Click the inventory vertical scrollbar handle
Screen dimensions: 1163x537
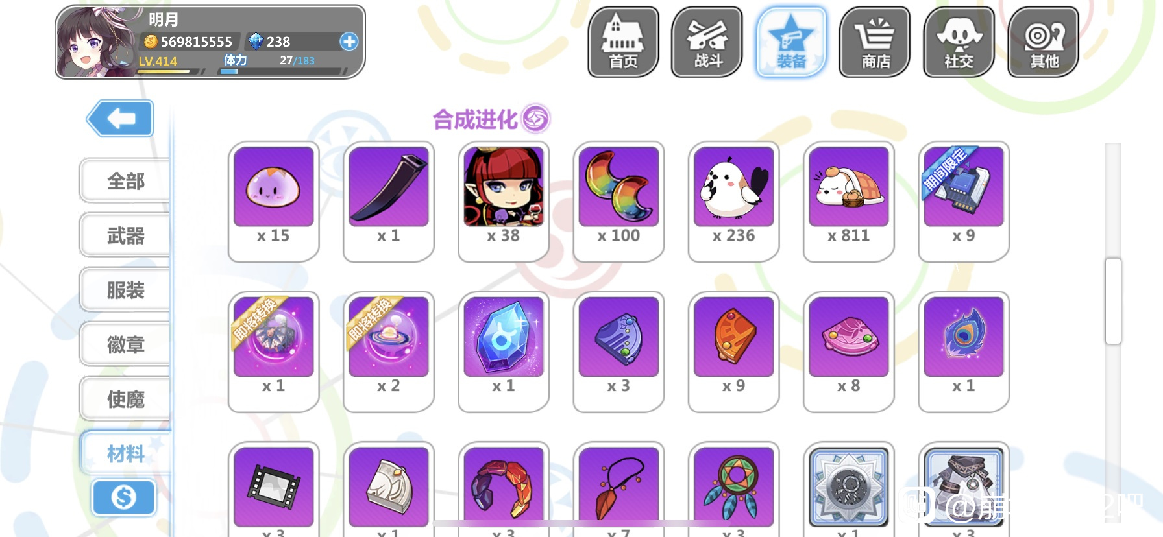coord(1113,301)
